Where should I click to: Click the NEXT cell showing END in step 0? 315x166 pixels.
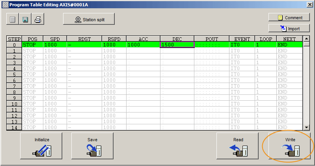pos(289,45)
